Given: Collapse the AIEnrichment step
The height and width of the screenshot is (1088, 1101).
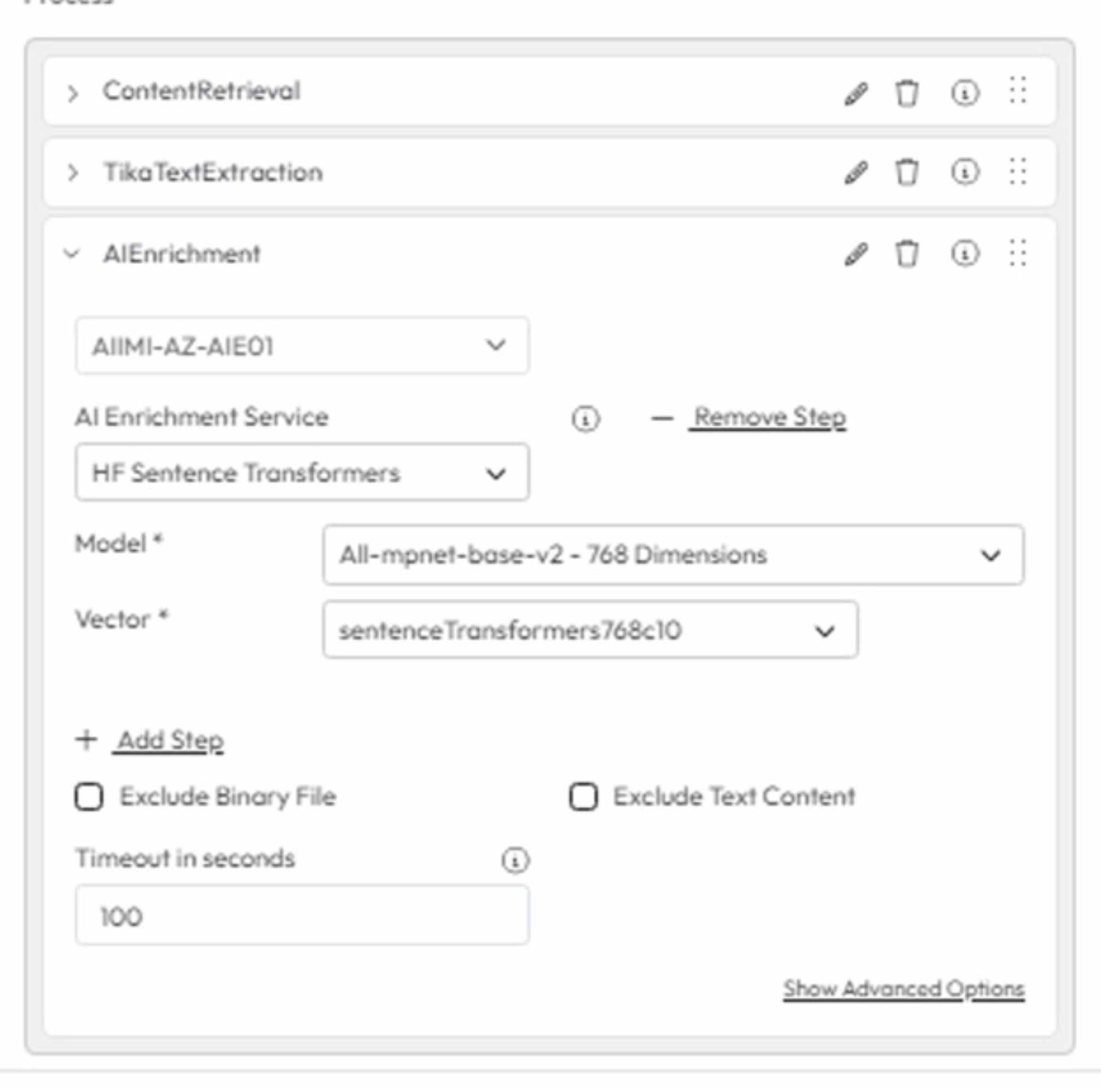Looking at the screenshot, I should coord(72,254).
